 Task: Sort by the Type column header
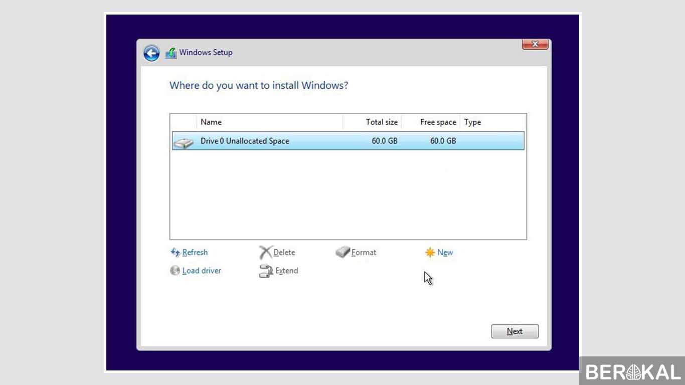pyautogui.click(x=492, y=122)
